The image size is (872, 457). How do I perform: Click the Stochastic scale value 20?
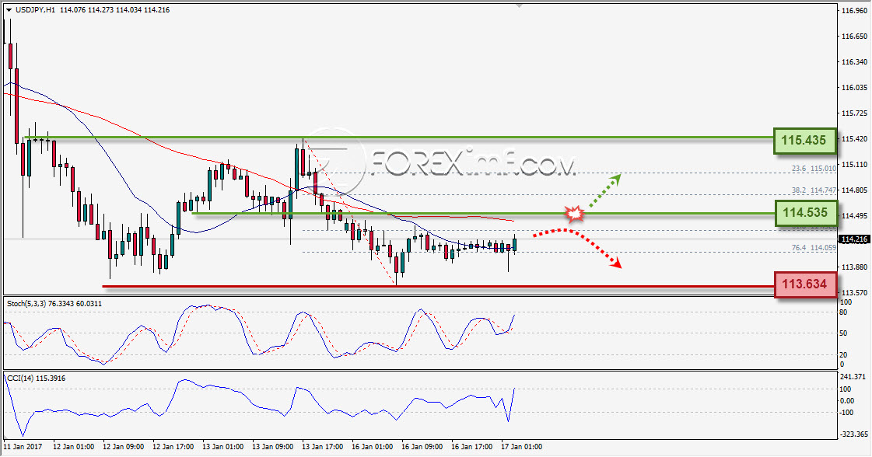point(844,354)
